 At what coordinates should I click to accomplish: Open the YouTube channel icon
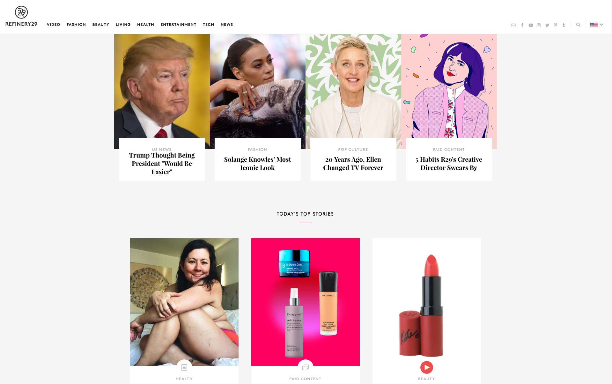tap(531, 25)
